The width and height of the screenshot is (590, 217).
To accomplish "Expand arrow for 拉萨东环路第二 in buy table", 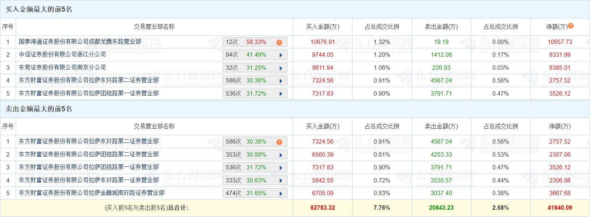I will coord(281,81).
